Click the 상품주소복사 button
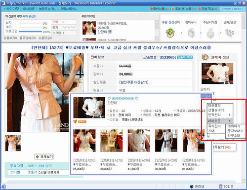Viewport: 247px width, 190px height. 185,57
